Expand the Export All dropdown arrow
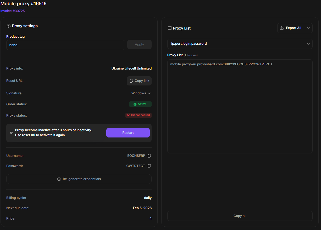 point(308,28)
